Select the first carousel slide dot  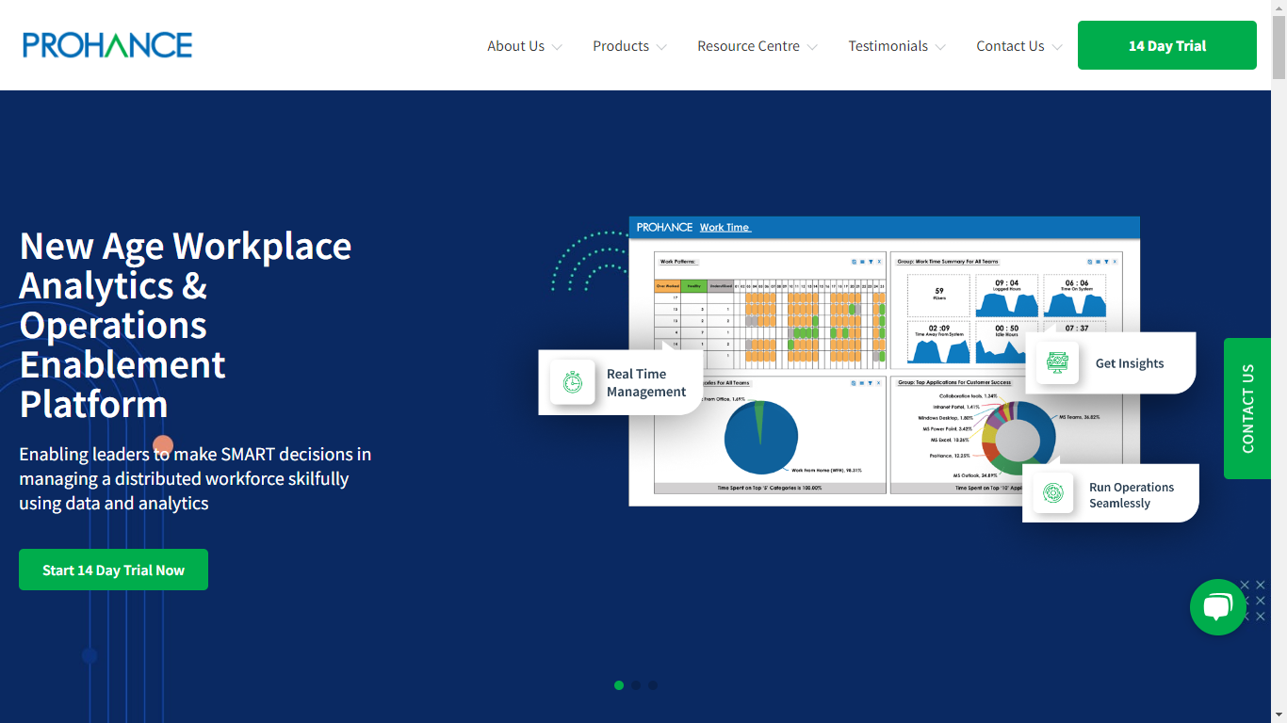[619, 685]
